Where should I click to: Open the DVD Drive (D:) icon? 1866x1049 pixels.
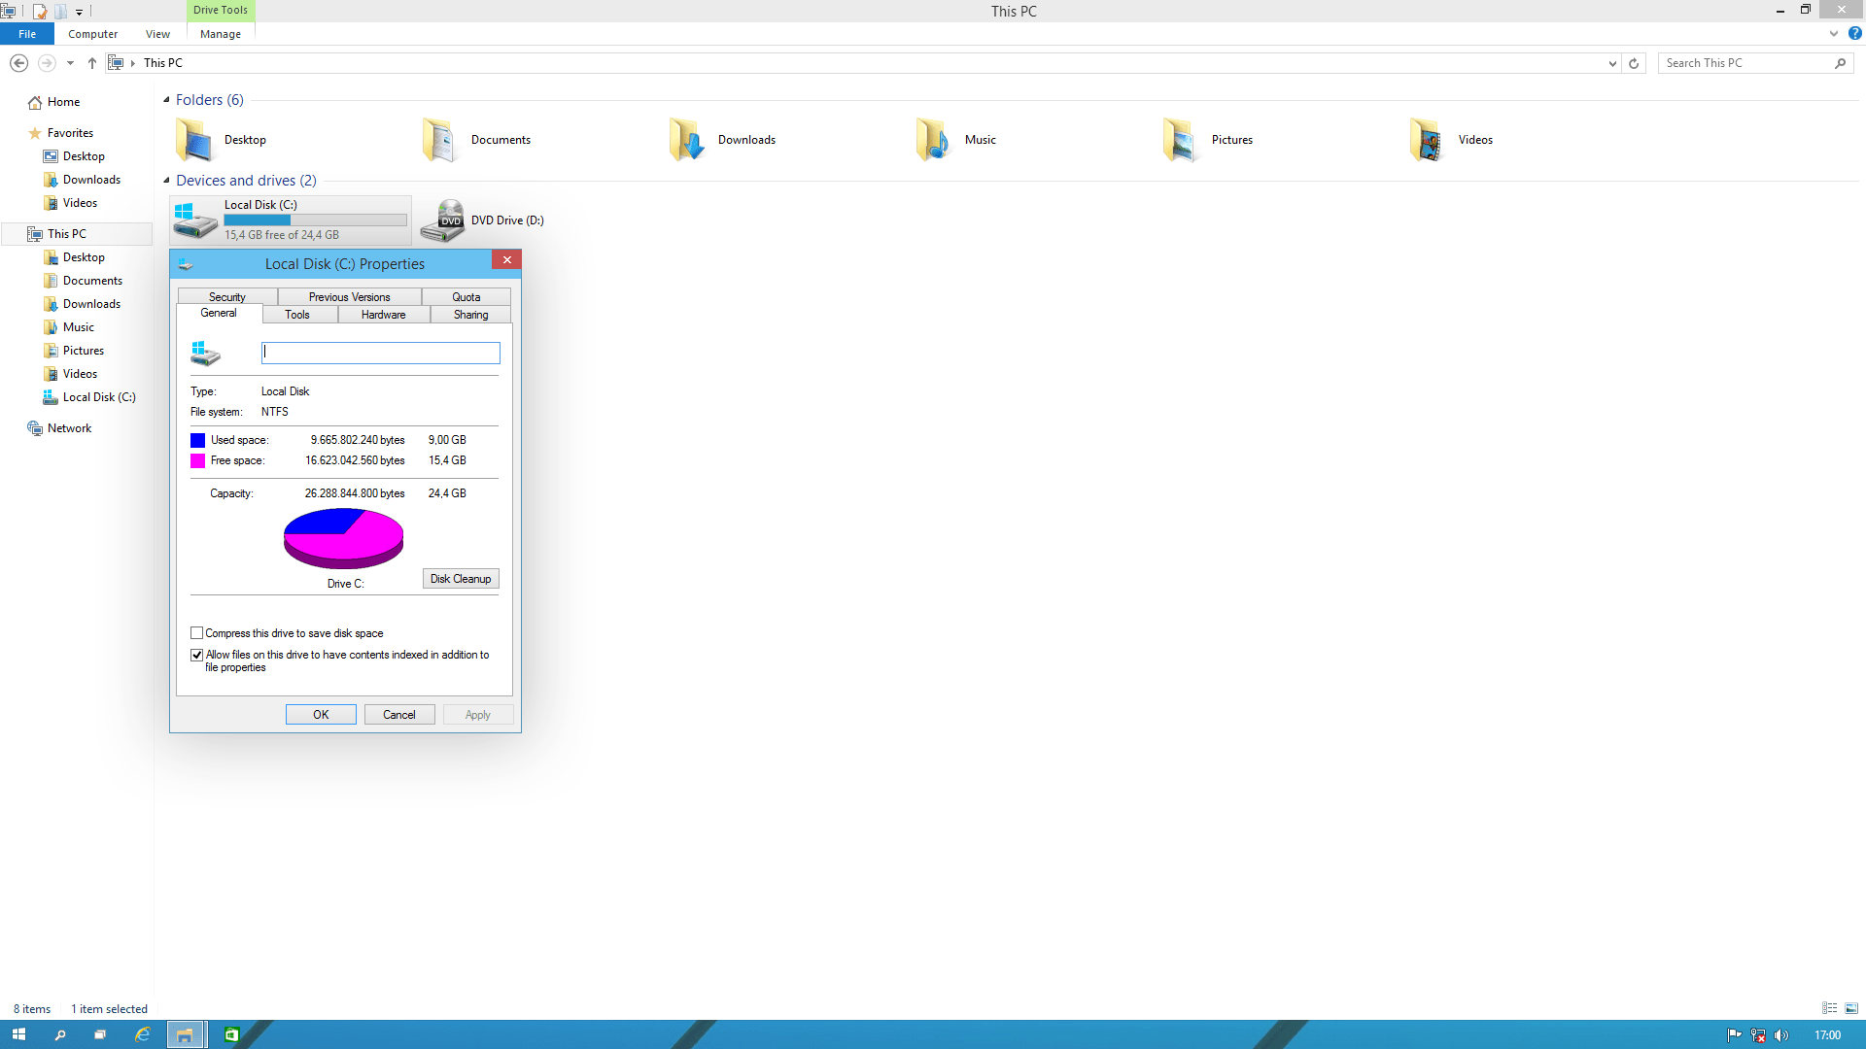tap(443, 220)
